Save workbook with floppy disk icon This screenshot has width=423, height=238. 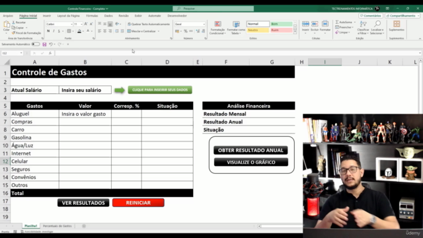coord(44,44)
